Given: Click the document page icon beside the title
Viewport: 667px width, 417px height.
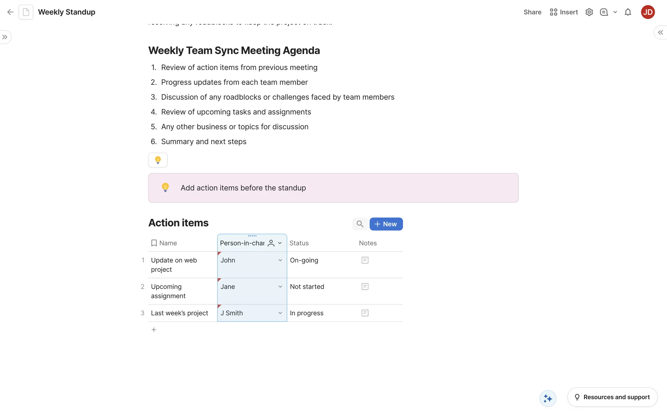Looking at the screenshot, I should tap(26, 12).
